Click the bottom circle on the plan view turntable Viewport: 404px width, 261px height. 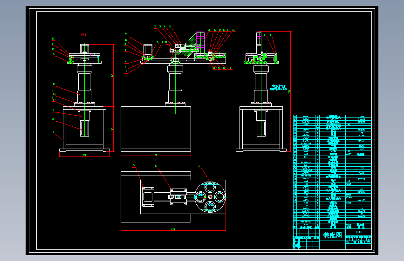(210, 207)
